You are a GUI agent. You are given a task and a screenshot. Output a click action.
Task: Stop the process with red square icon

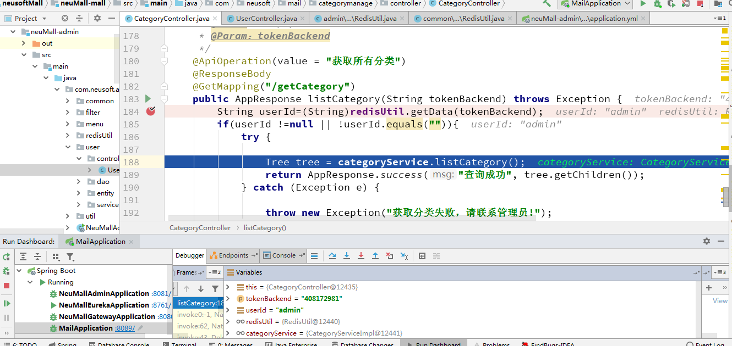coord(700,3)
